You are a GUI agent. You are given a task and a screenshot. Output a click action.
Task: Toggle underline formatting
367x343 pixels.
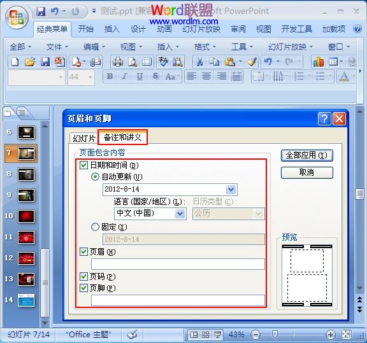coord(140,76)
